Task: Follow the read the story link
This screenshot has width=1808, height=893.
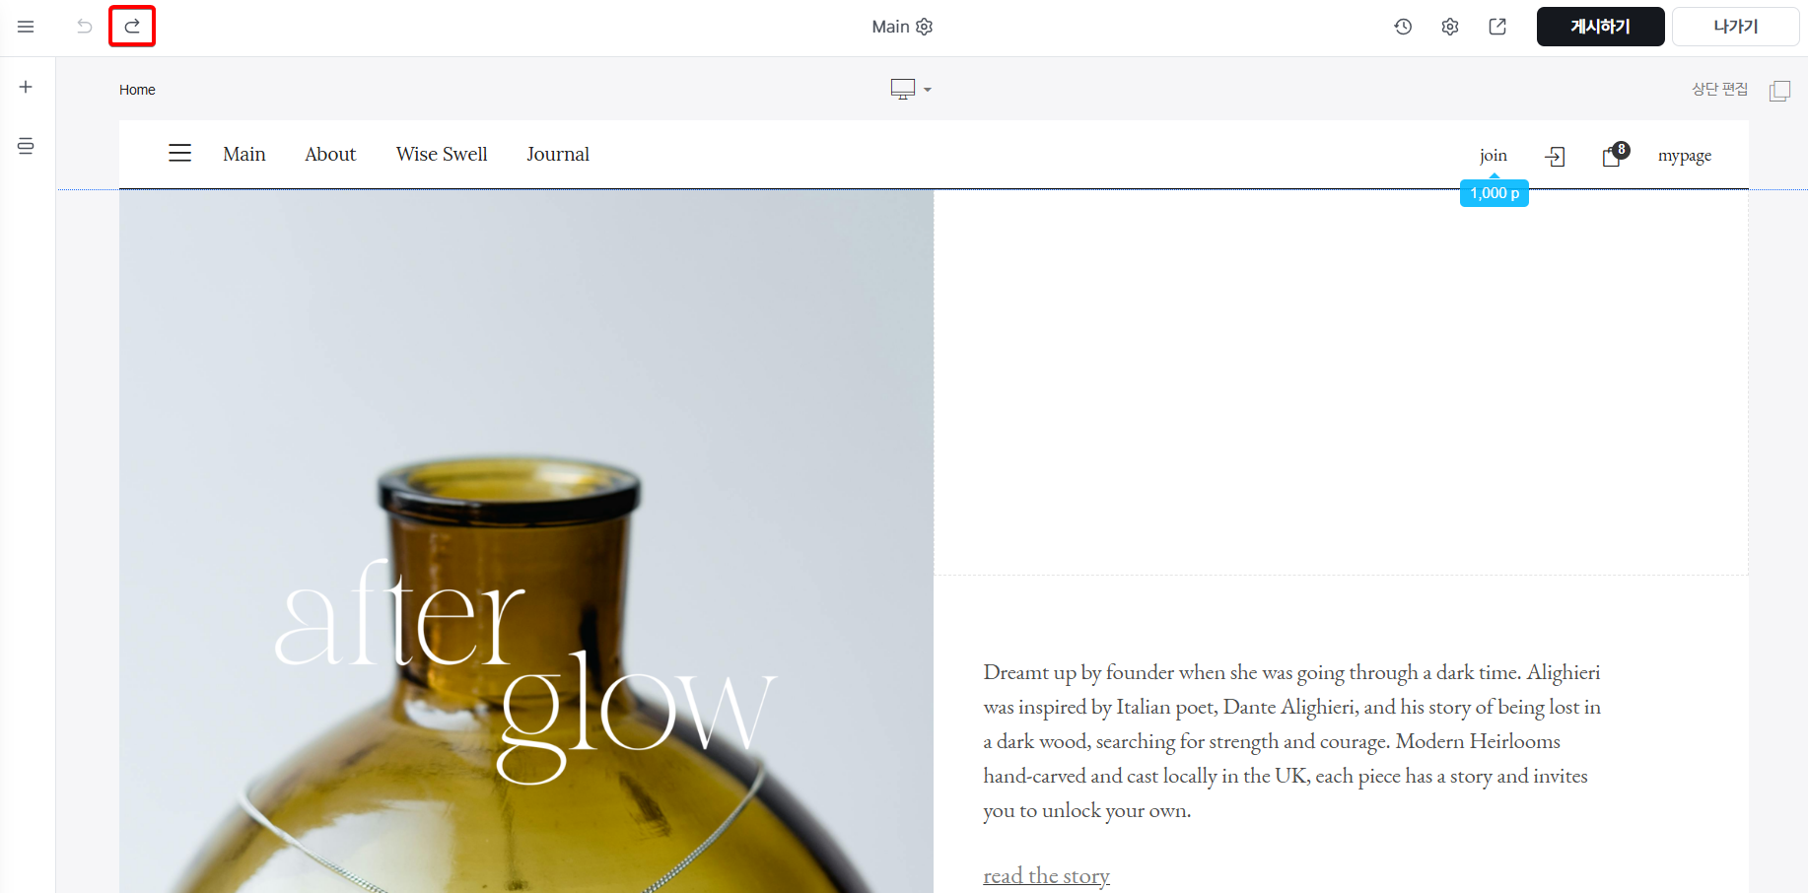Action: pos(1046,875)
